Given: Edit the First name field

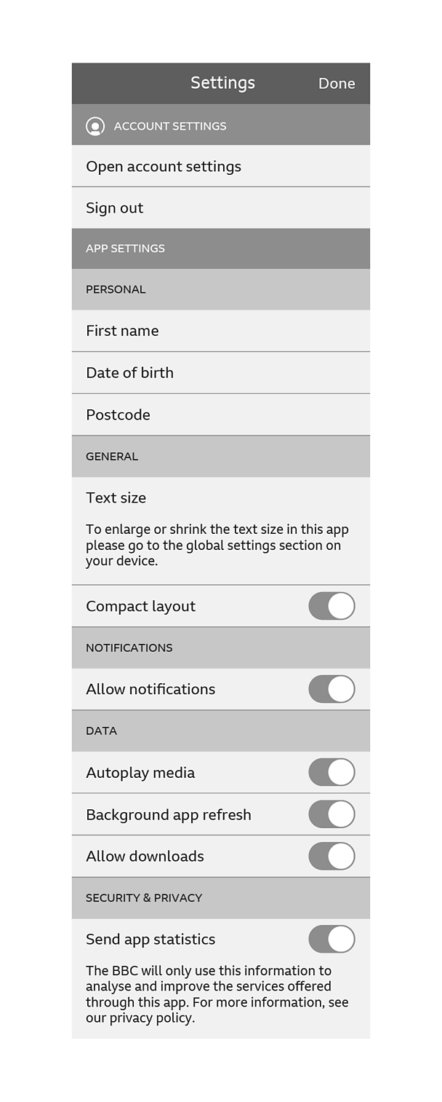Looking at the screenshot, I should click(221, 331).
